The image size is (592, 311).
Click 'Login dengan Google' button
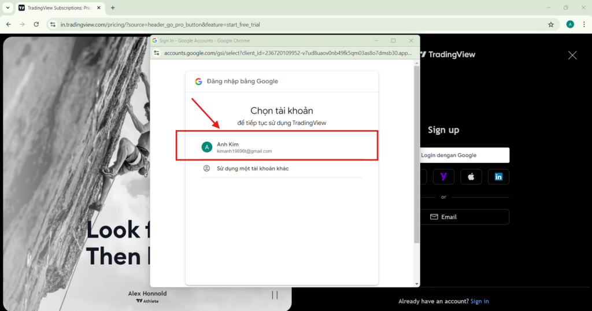[464, 155]
